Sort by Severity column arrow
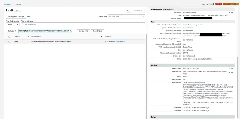The image size is (240, 119). pos(28,36)
